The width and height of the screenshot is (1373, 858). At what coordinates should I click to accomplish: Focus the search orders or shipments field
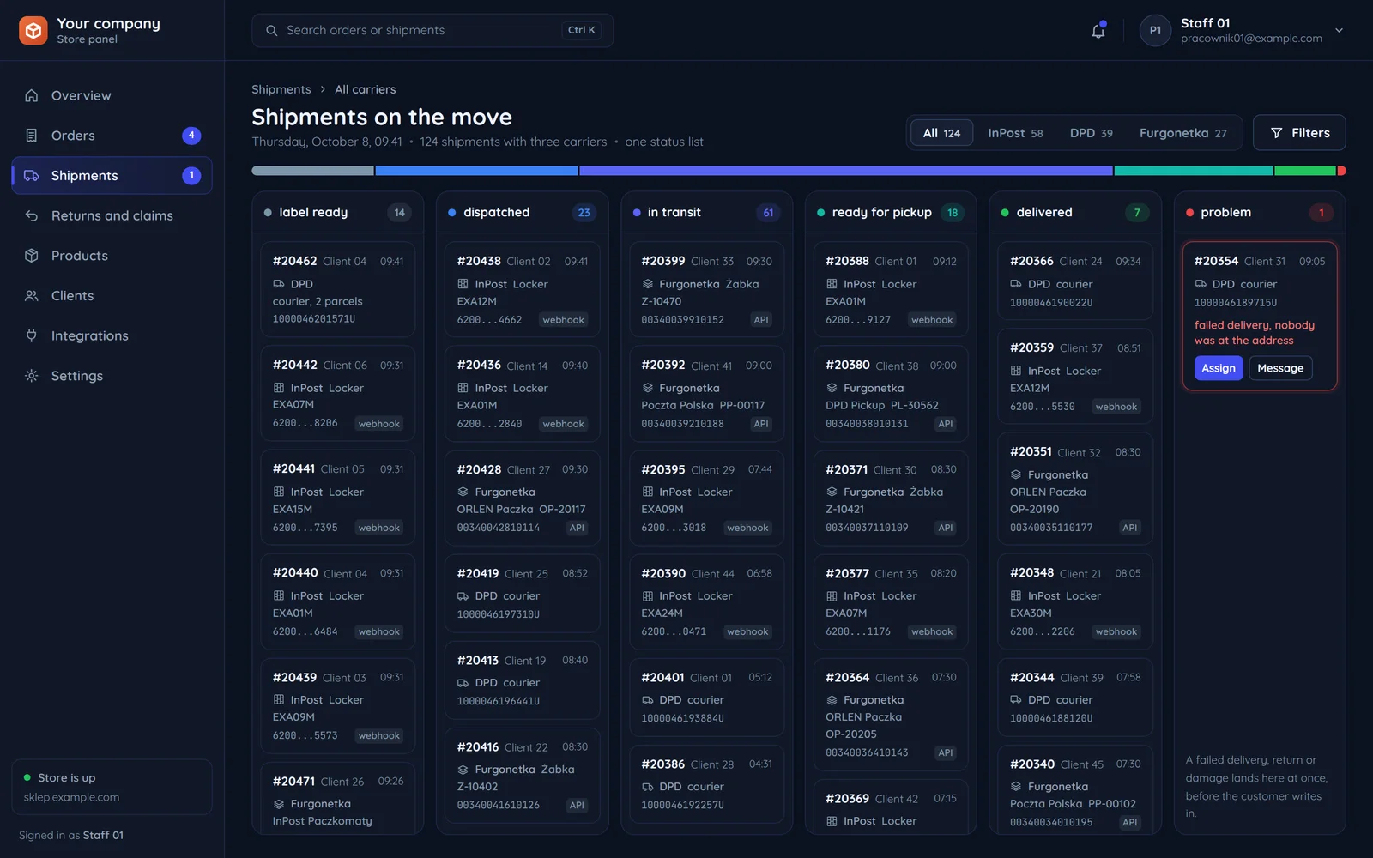coord(432,31)
